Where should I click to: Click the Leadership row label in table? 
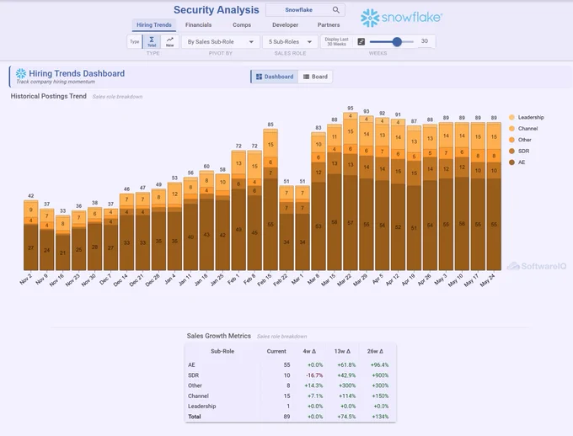tap(201, 406)
